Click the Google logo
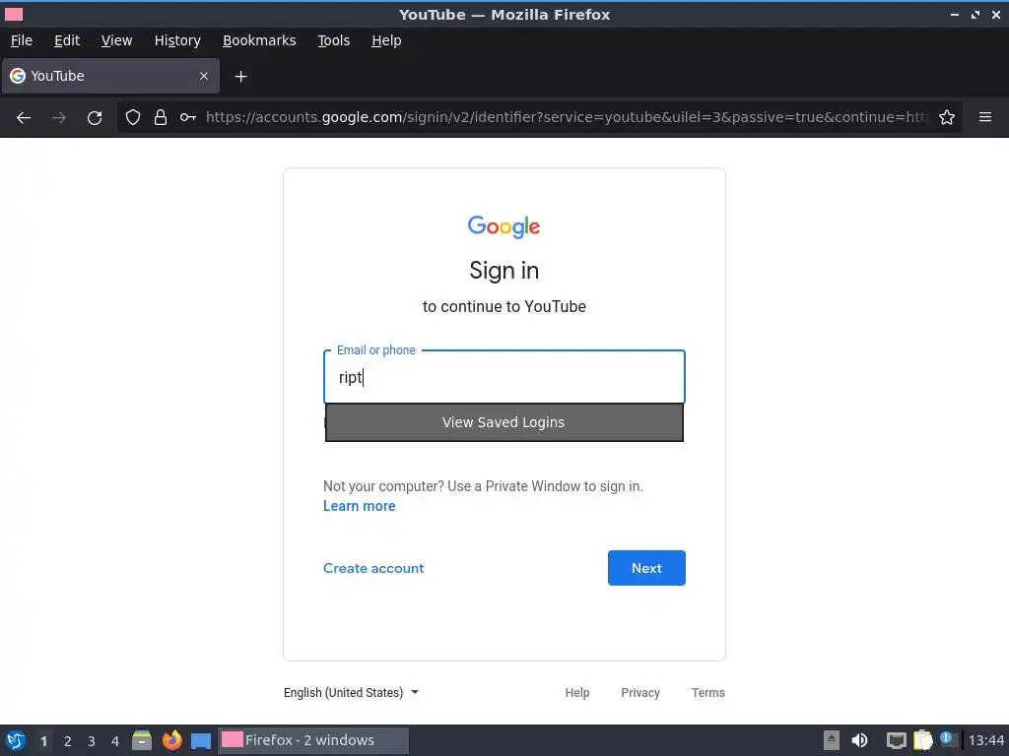Viewport: 1009px width, 756px height. [x=504, y=226]
